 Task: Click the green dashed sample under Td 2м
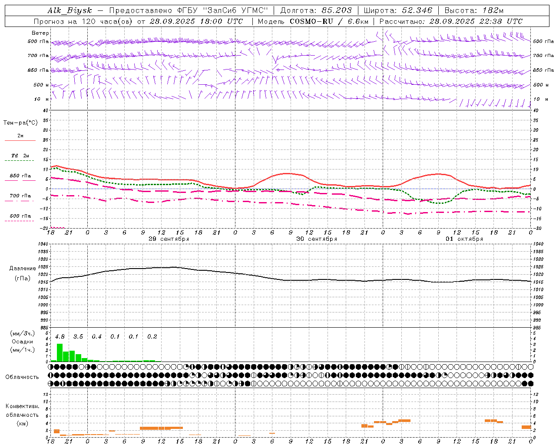20,161
